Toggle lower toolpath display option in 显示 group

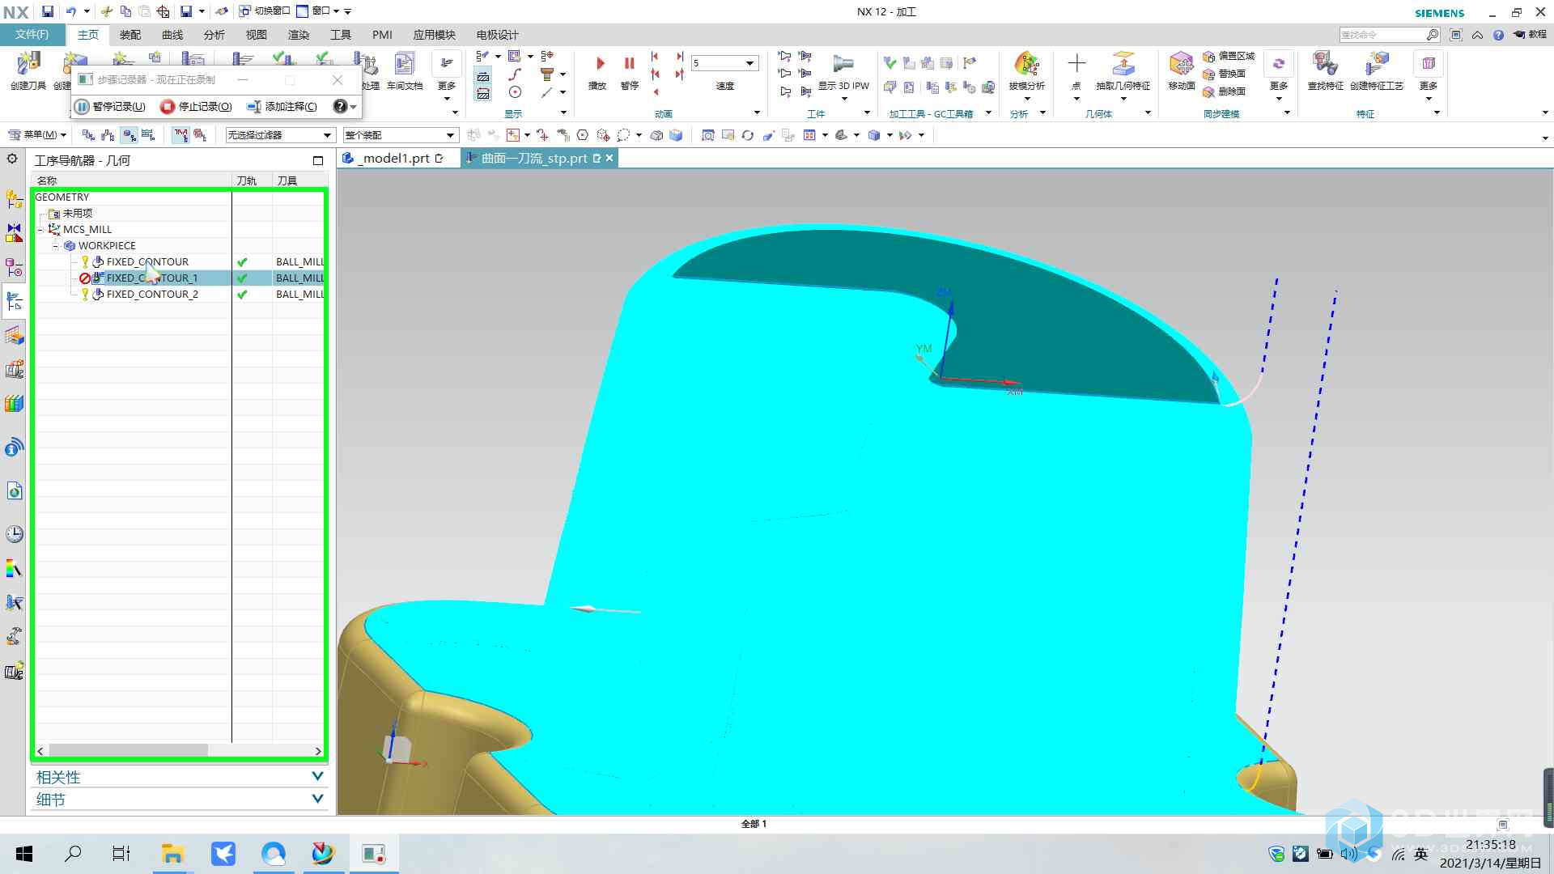(483, 94)
